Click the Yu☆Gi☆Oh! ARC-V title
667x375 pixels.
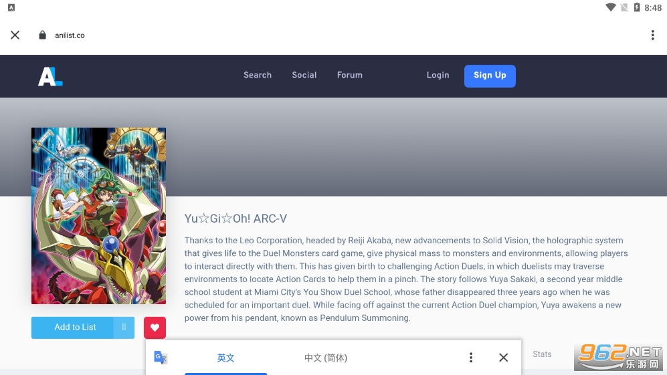pyautogui.click(x=235, y=219)
